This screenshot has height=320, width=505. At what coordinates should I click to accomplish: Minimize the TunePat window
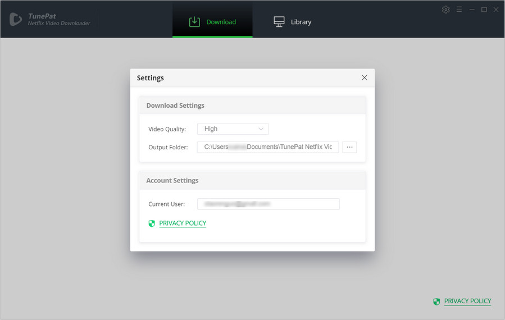coord(472,10)
